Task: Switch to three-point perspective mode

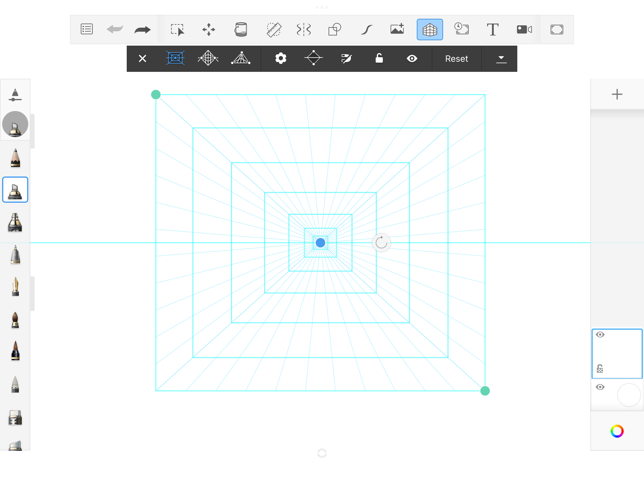Action: 241,58
